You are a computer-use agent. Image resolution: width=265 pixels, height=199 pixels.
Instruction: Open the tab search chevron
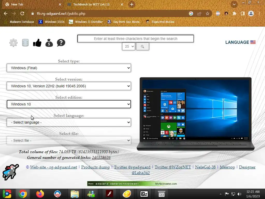pyautogui.click(x=234, y=4)
